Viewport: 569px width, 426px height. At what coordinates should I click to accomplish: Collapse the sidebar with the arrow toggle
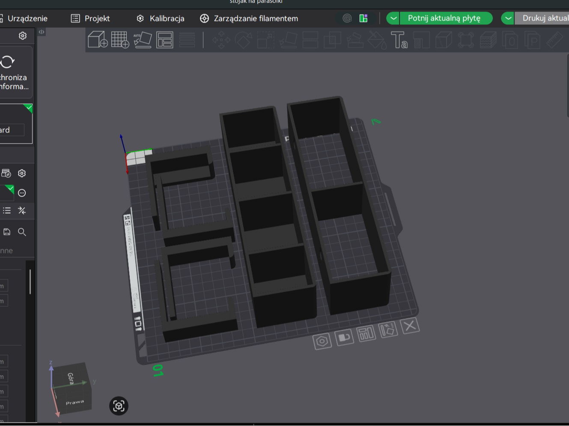(x=42, y=32)
